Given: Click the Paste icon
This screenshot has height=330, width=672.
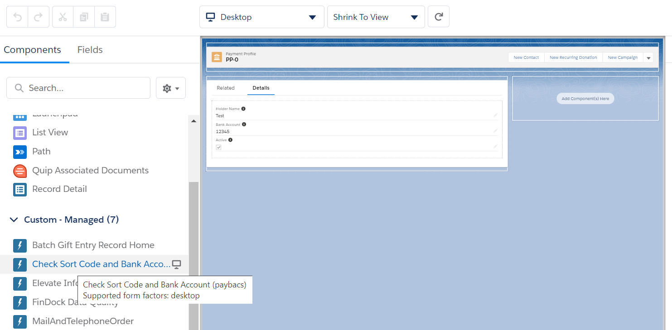Looking at the screenshot, I should (105, 17).
